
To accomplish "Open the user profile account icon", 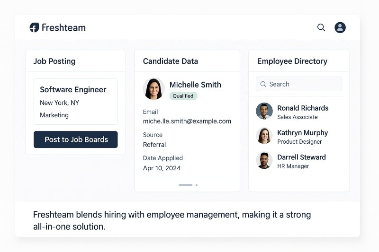I will click(x=340, y=27).
